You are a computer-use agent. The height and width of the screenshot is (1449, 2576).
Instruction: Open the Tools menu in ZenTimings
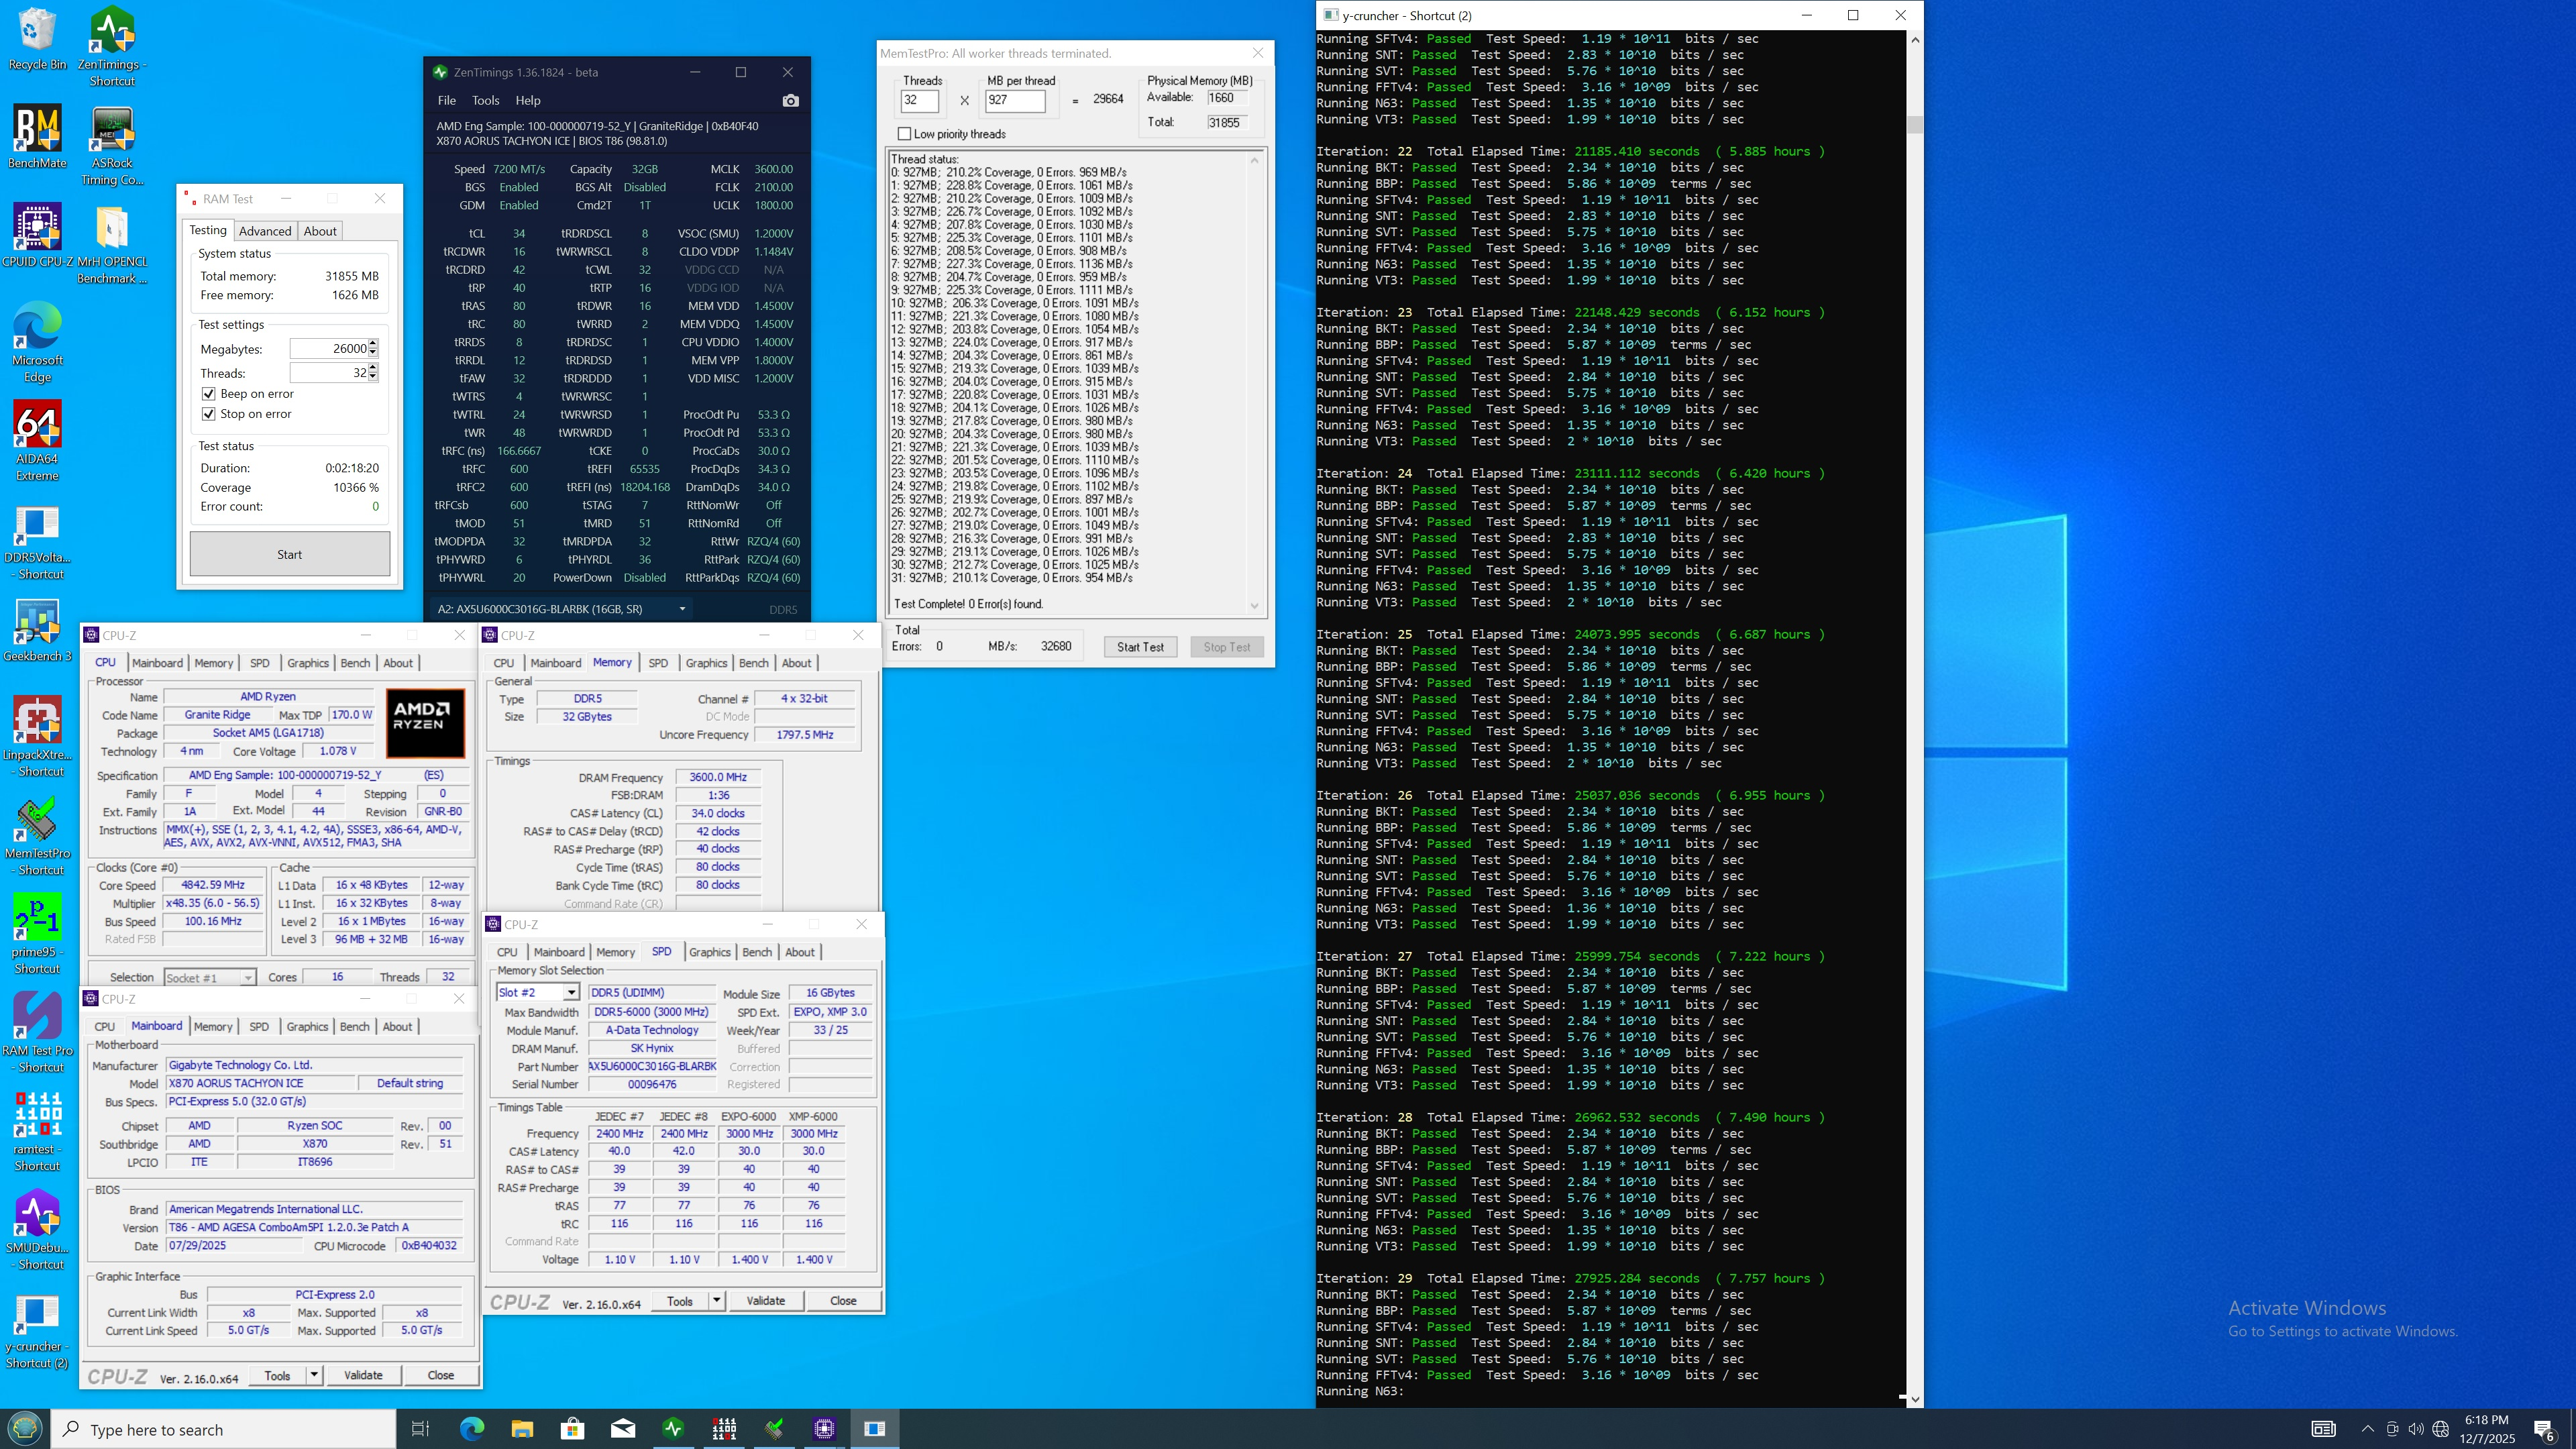point(486,100)
